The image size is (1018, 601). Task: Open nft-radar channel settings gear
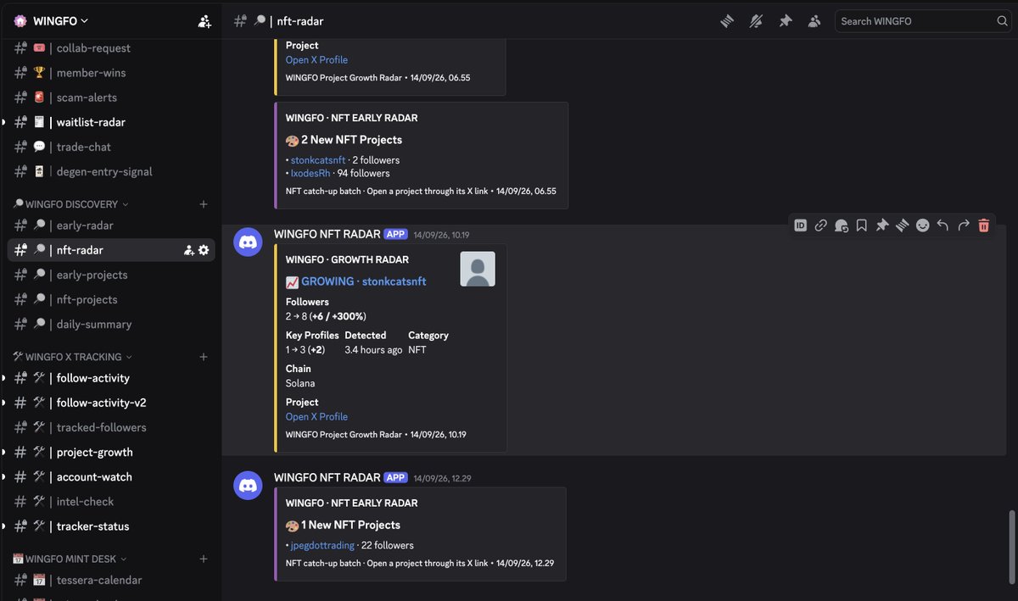pyautogui.click(x=204, y=250)
